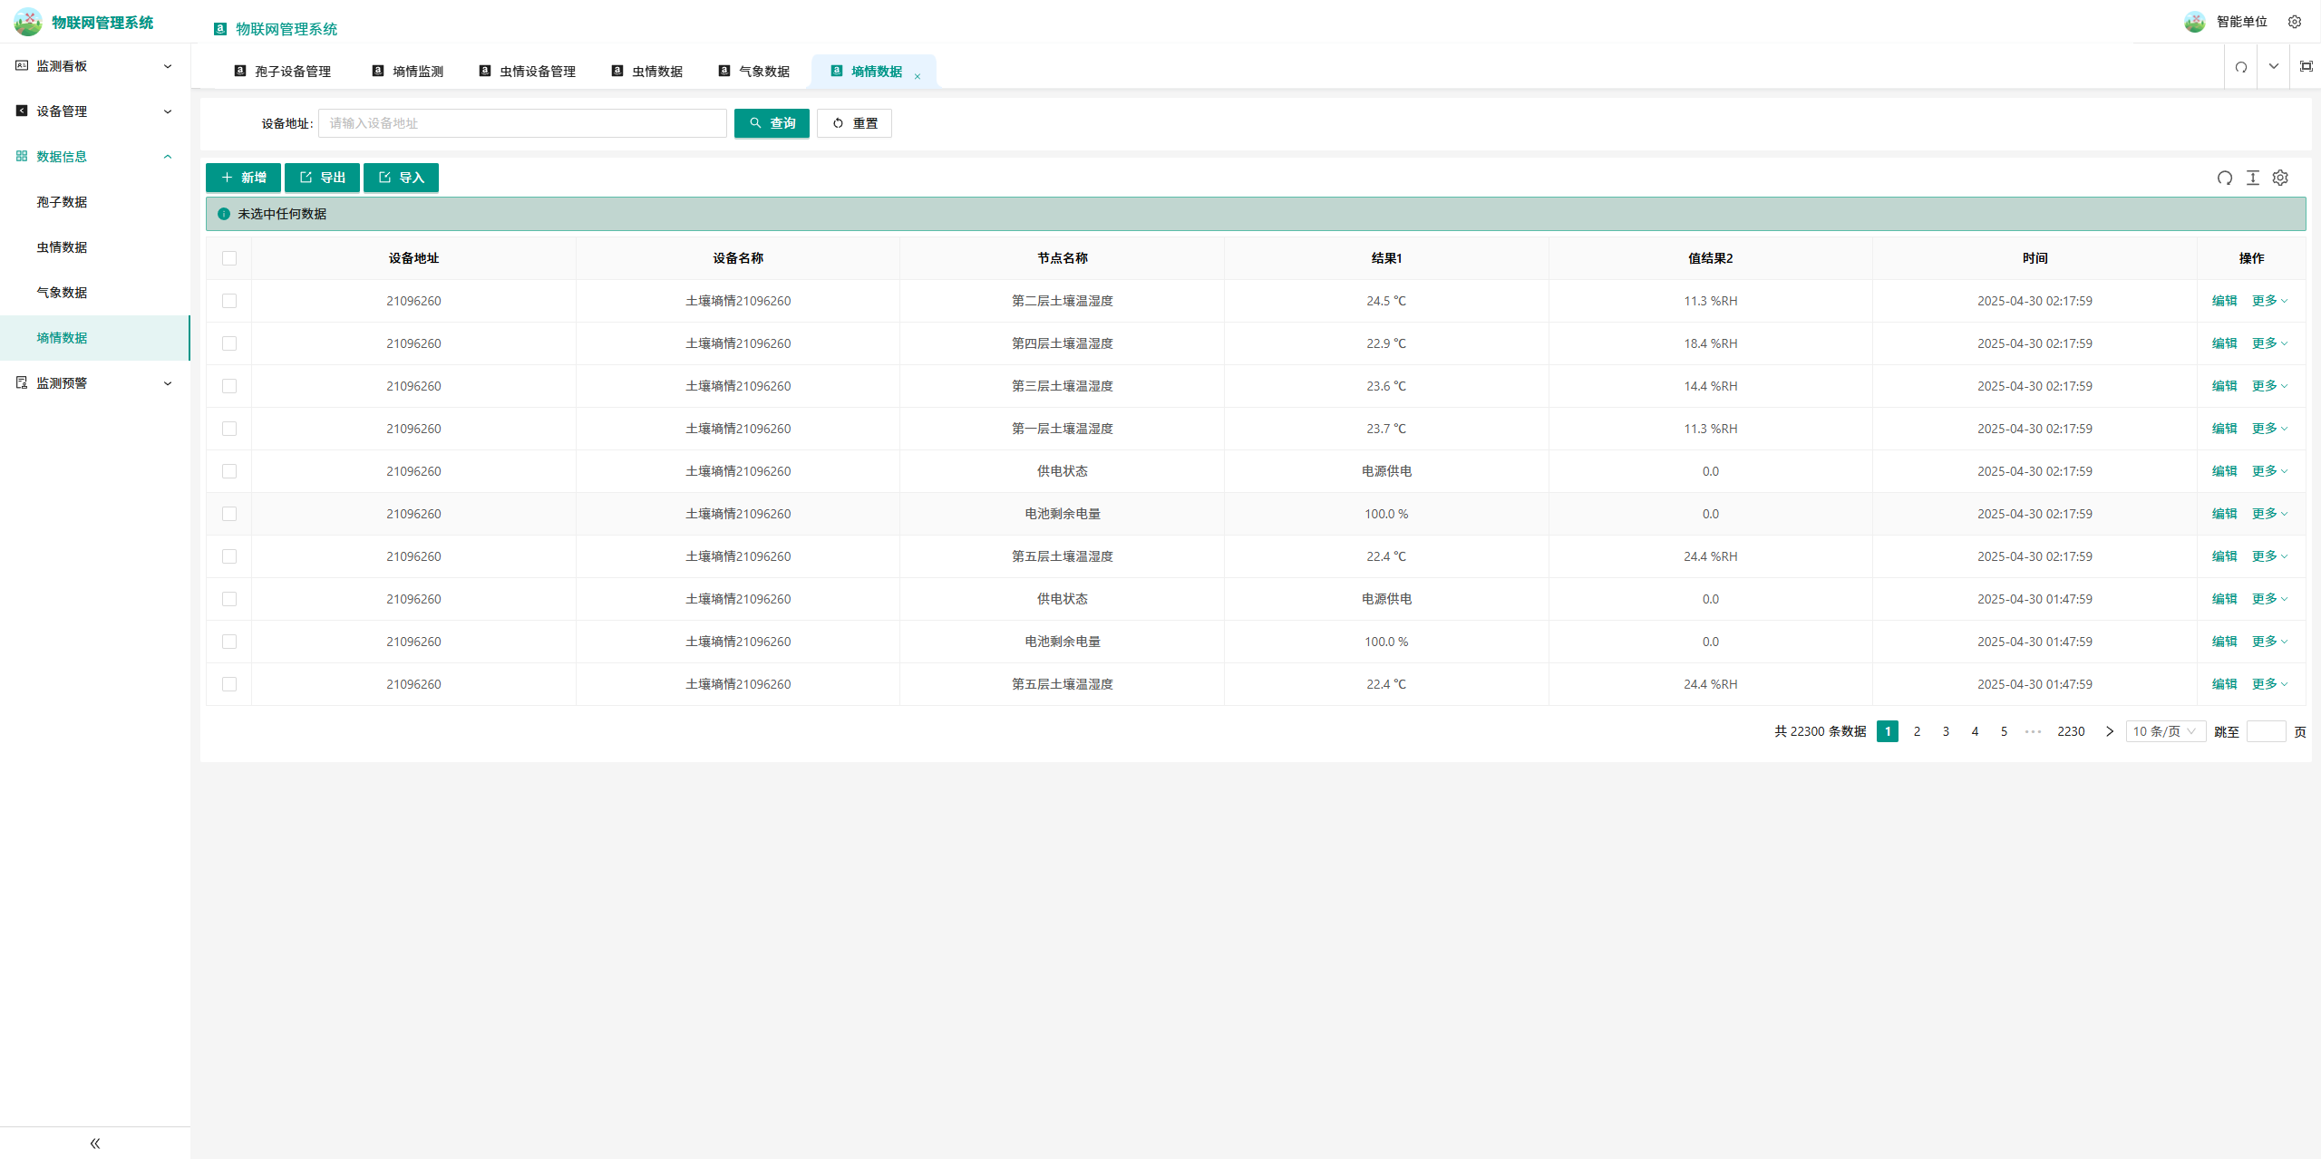The height and width of the screenshot is (1159, 2321).
Task: Toggle fullscreen content icon in the tab bar
Action: pos(2306,67)
